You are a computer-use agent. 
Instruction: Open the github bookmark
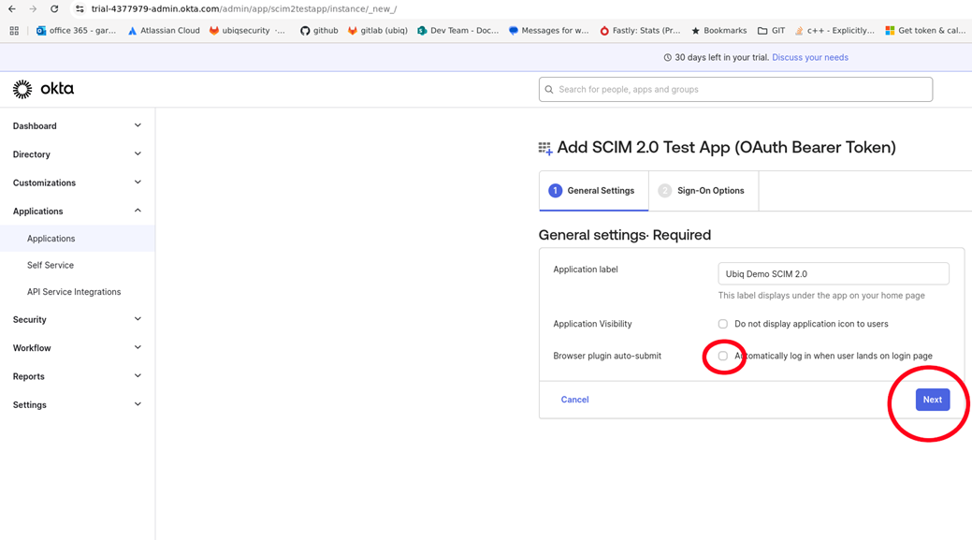319,30
